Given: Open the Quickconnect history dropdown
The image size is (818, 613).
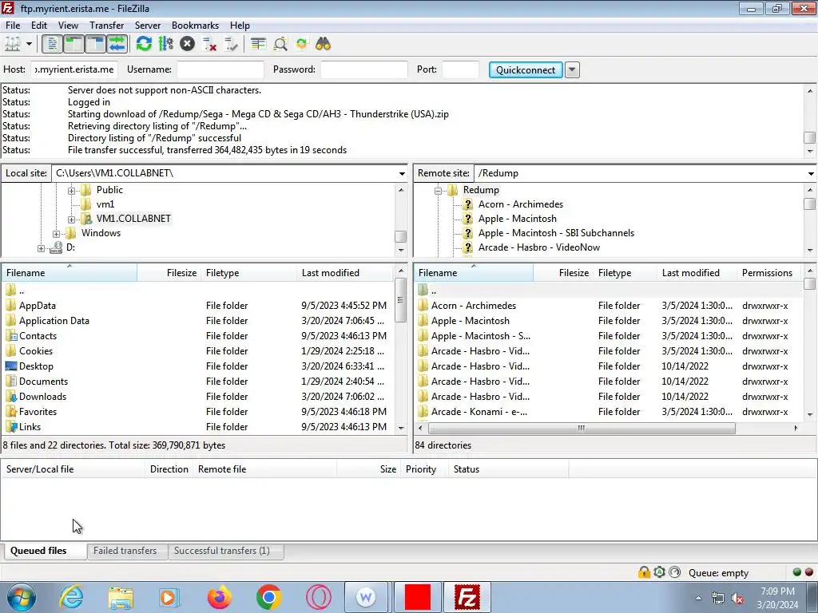Looking at the screenshot, I should 572,70.
